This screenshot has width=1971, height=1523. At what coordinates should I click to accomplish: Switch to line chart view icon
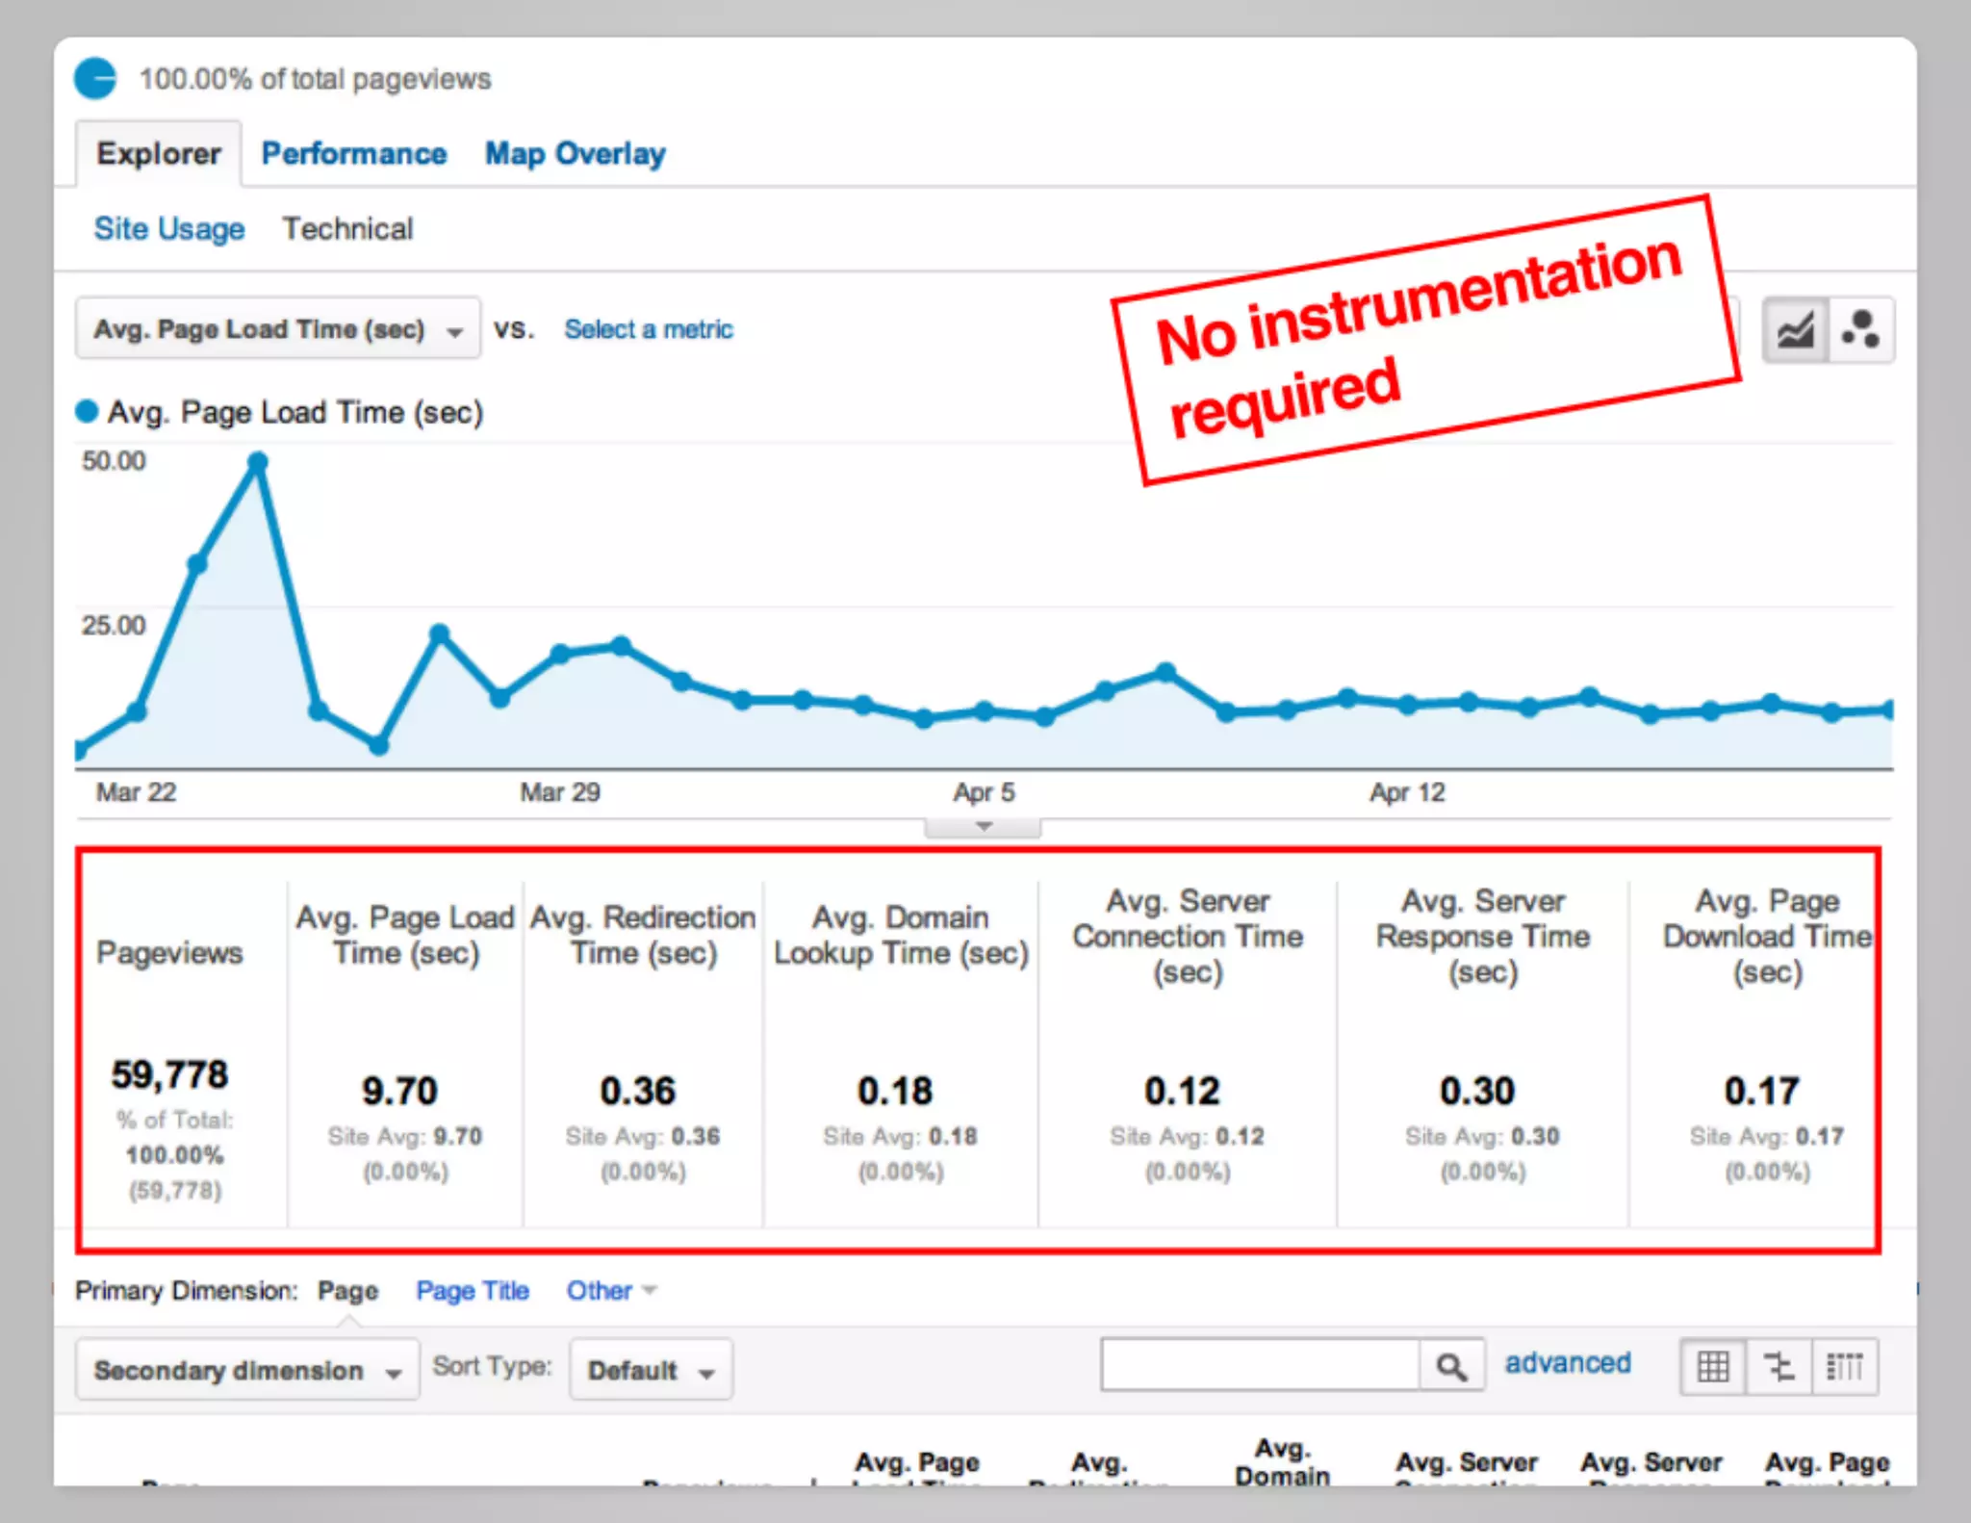click(1795, 330)
